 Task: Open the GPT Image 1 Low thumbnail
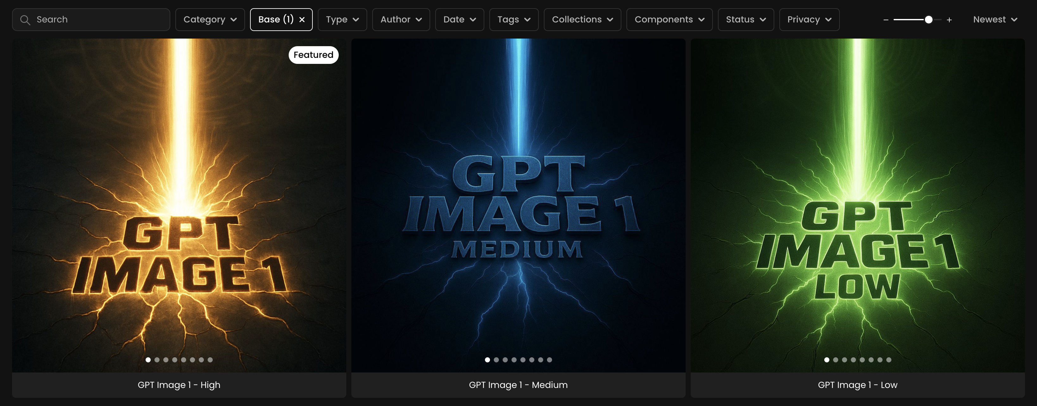[858, 205]
